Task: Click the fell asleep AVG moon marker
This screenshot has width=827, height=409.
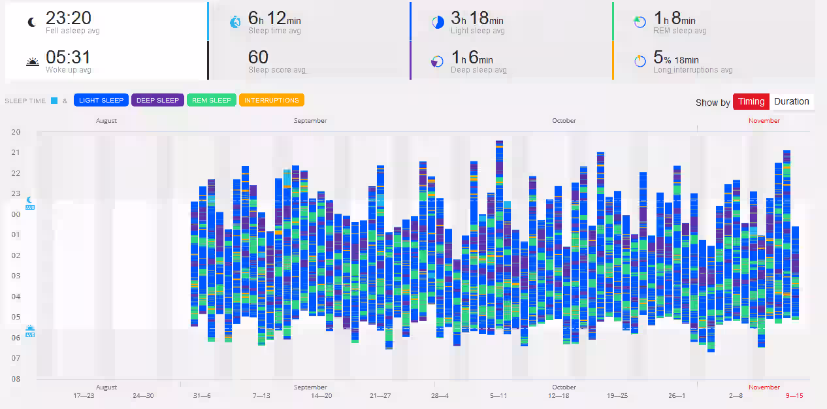Action: point(29,203)
